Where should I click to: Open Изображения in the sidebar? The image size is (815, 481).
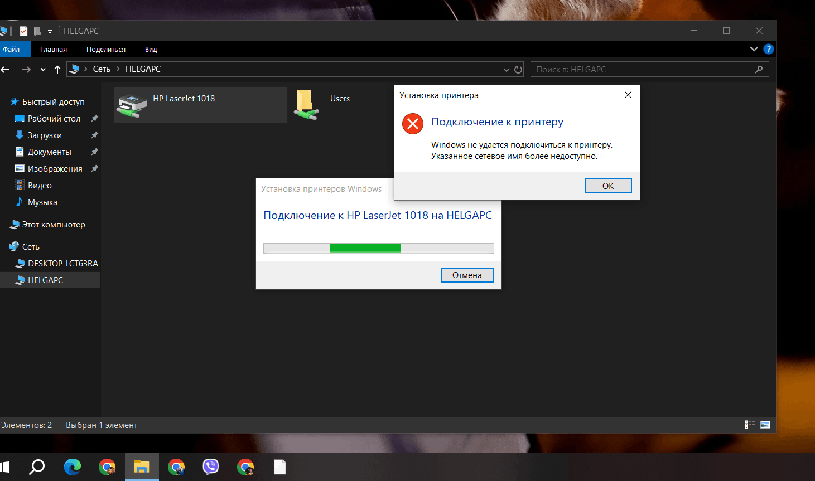(55, 169)
